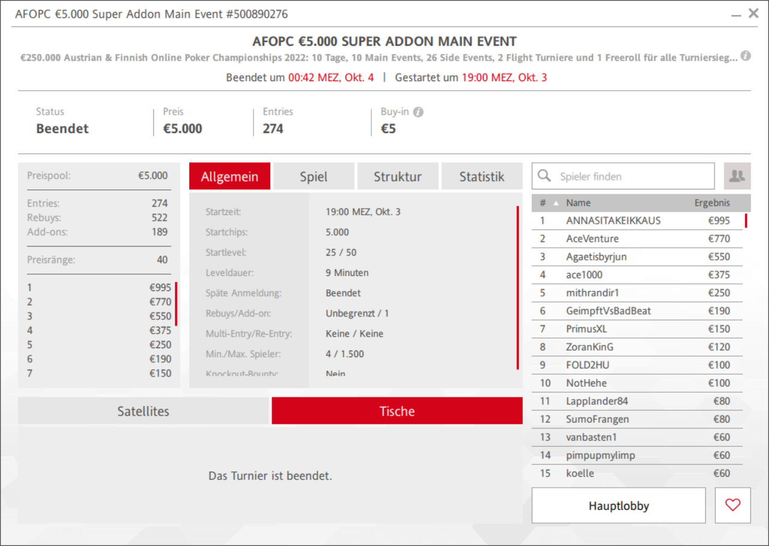Sort players by rank arrow in # column

[556, 203]
